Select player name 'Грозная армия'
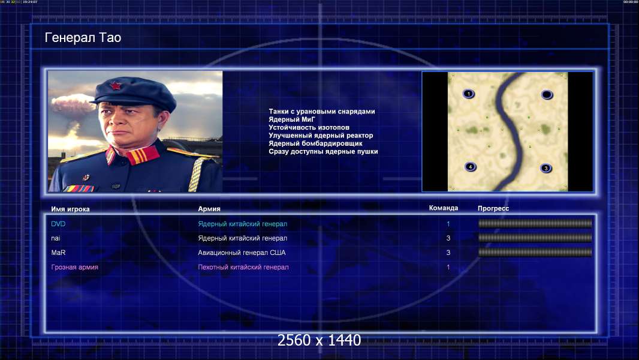Viewport: 639px width, 360px height. coord(74,268)
